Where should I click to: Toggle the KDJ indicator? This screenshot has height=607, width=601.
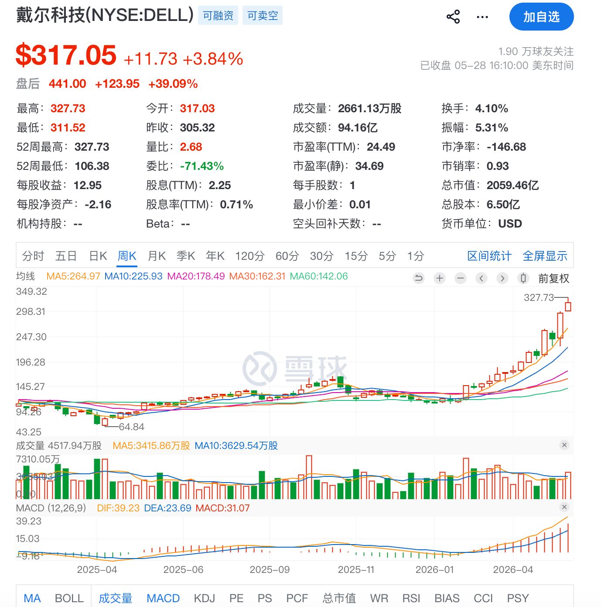click(205, 598)
